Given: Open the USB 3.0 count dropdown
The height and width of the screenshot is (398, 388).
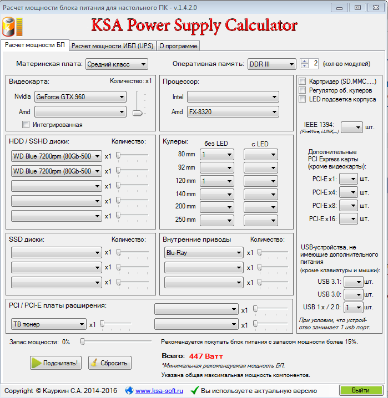Looking at the screenshot, I should coord(353,294).
